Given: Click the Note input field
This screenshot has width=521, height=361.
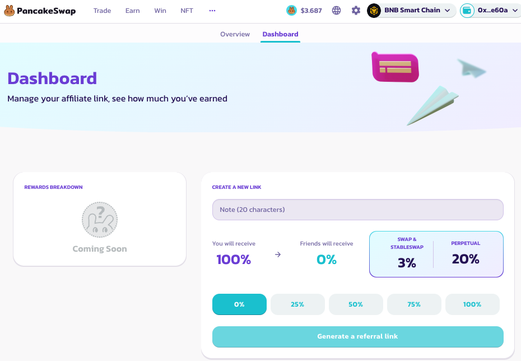Looking at the screenshot, I should (357, 210).
